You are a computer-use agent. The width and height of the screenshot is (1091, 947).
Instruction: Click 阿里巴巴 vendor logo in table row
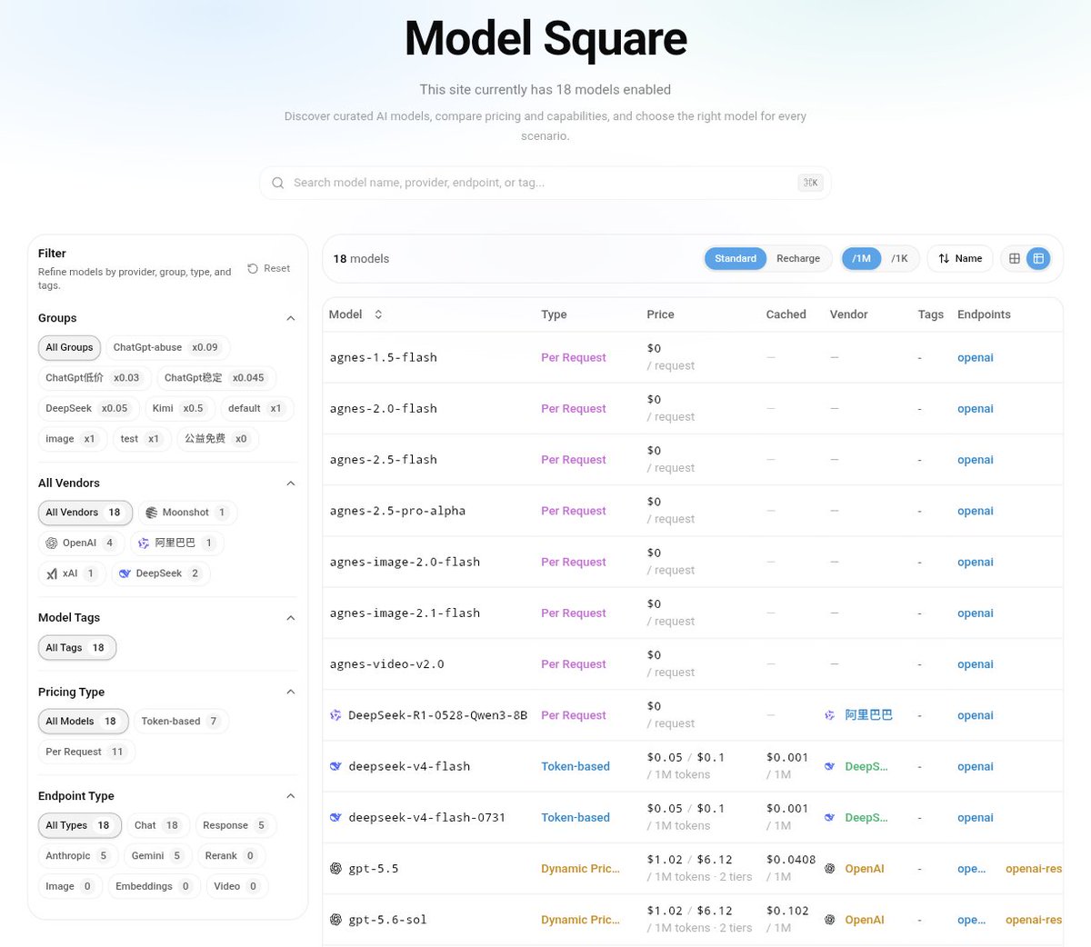(829, 715)
